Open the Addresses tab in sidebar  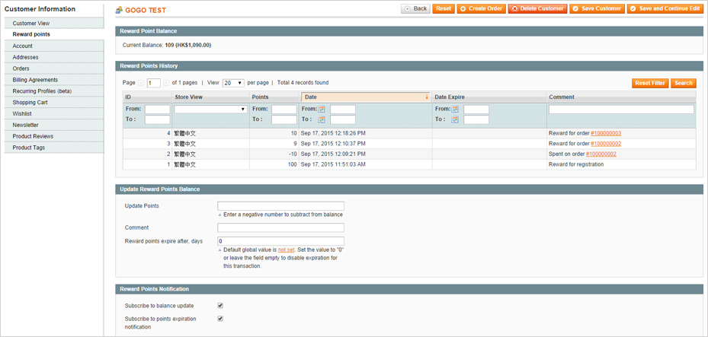coord(25,57)
